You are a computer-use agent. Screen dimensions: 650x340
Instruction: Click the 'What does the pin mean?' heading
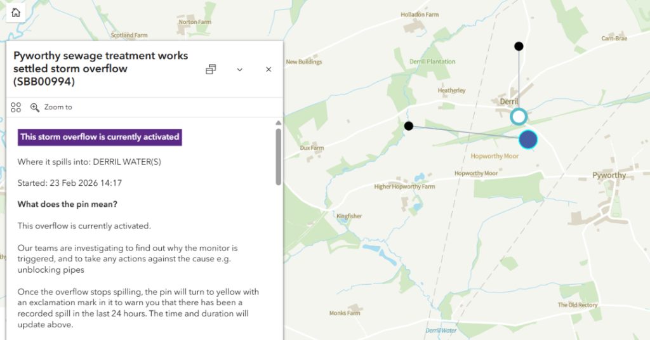point(67,204)
